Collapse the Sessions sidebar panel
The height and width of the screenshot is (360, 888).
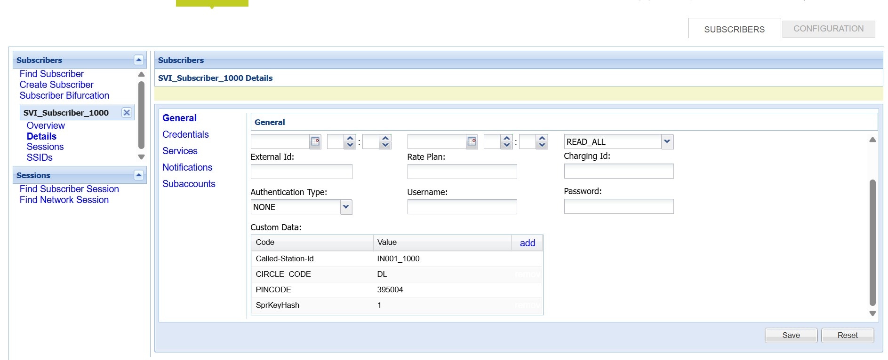[x=138, y=175]
